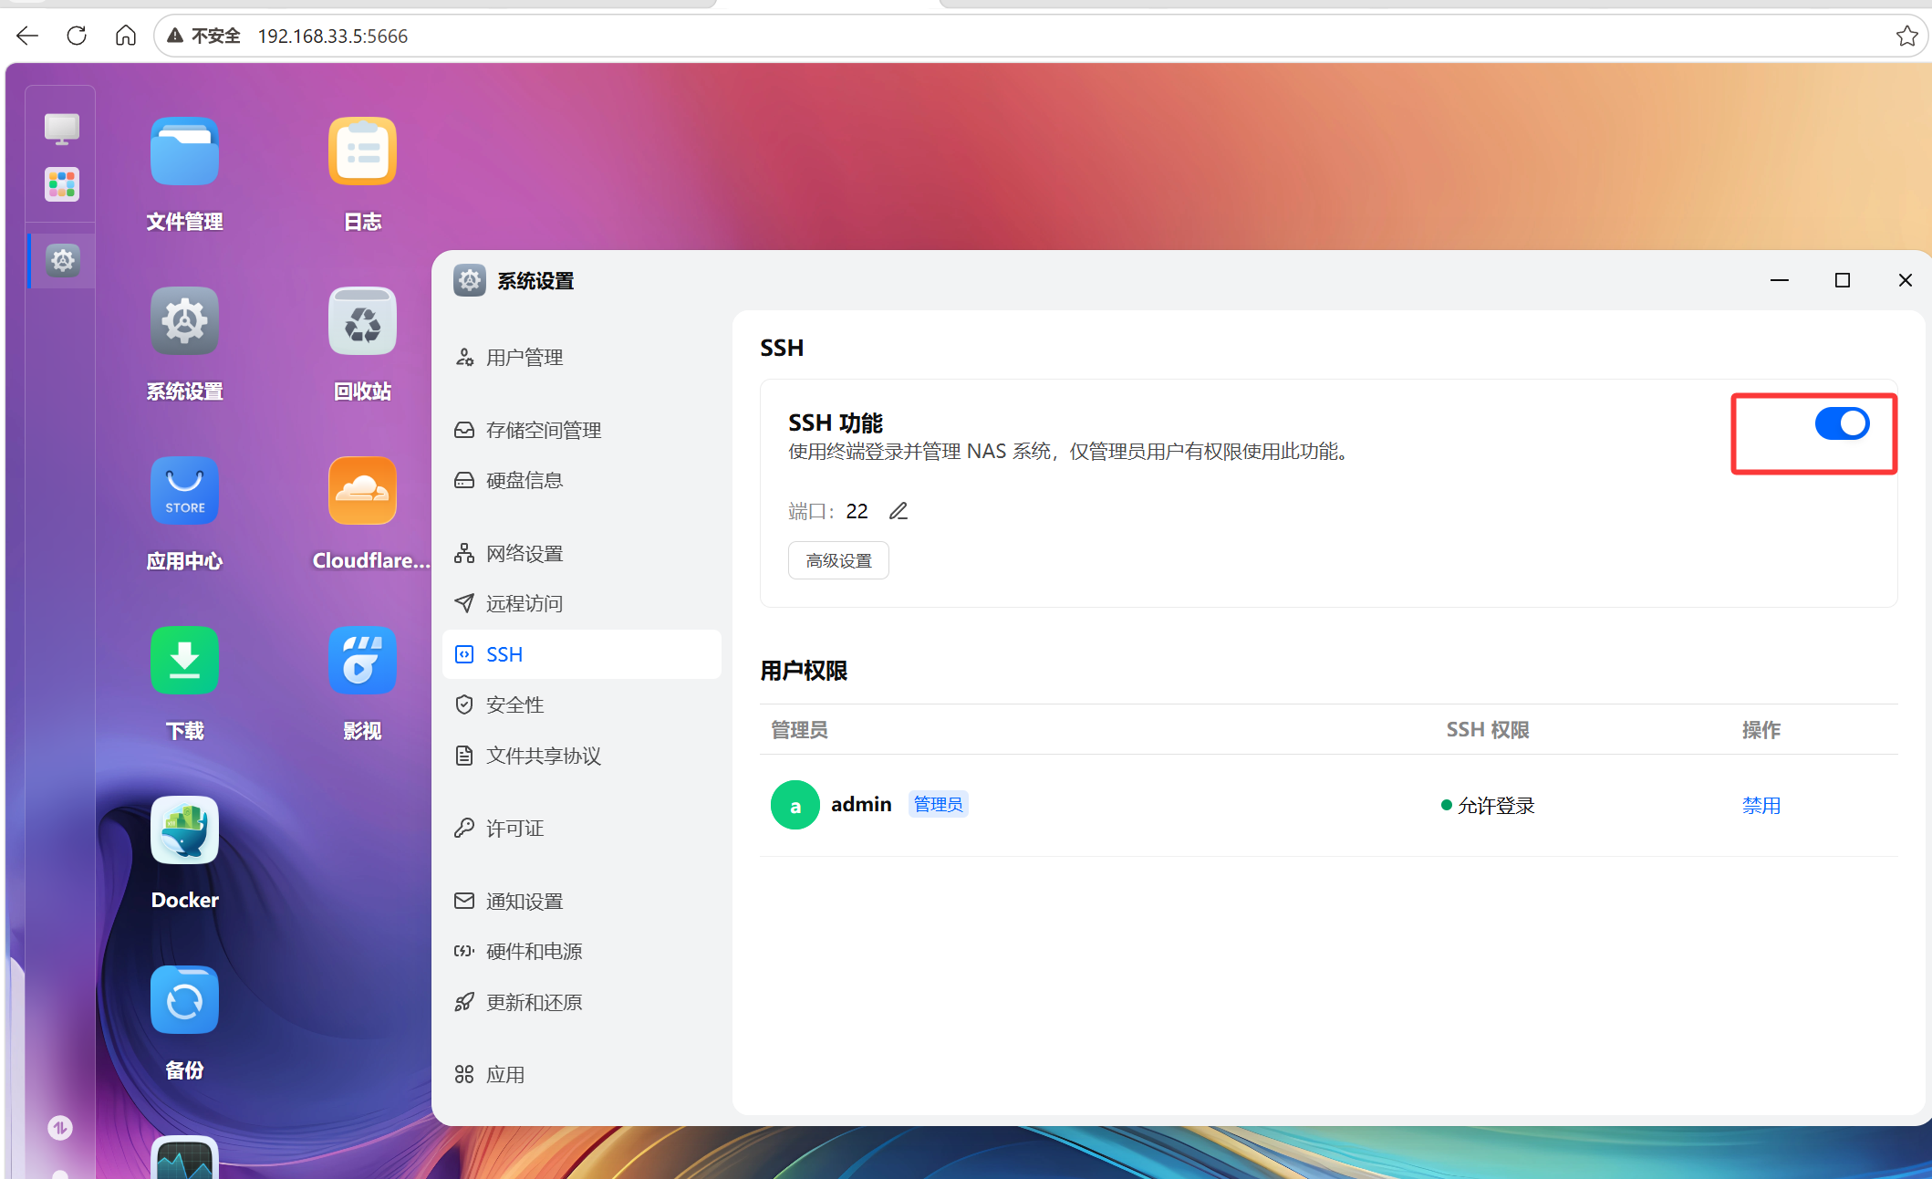Toggle the SSH function switch off

tap(1842, 423)
